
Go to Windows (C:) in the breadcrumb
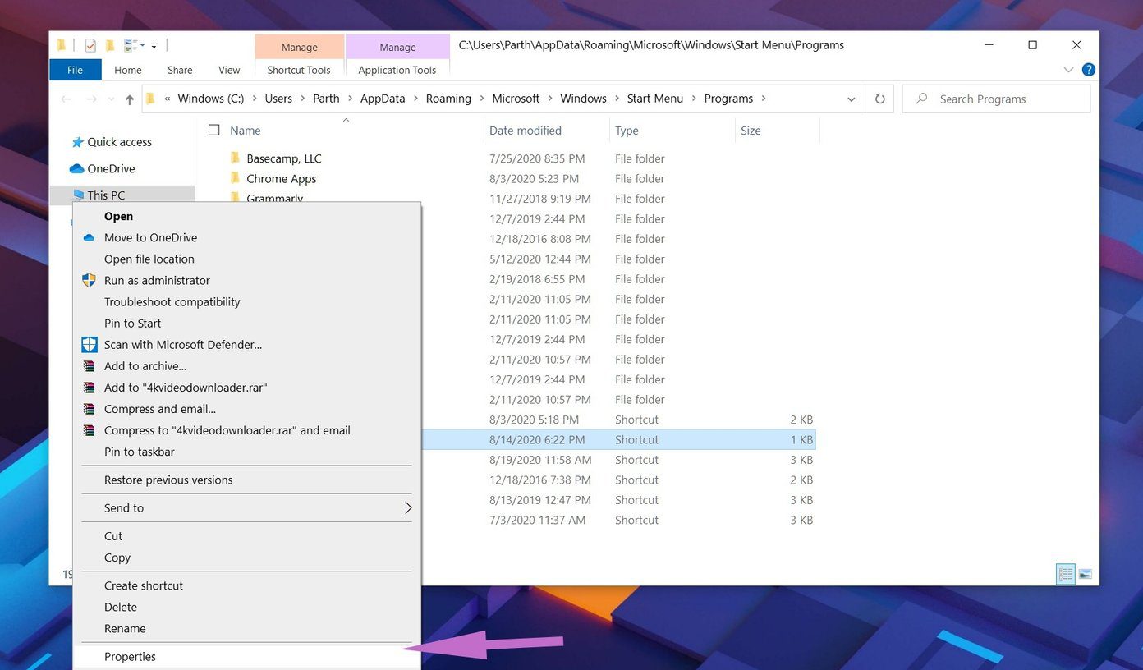click(211, 99)
